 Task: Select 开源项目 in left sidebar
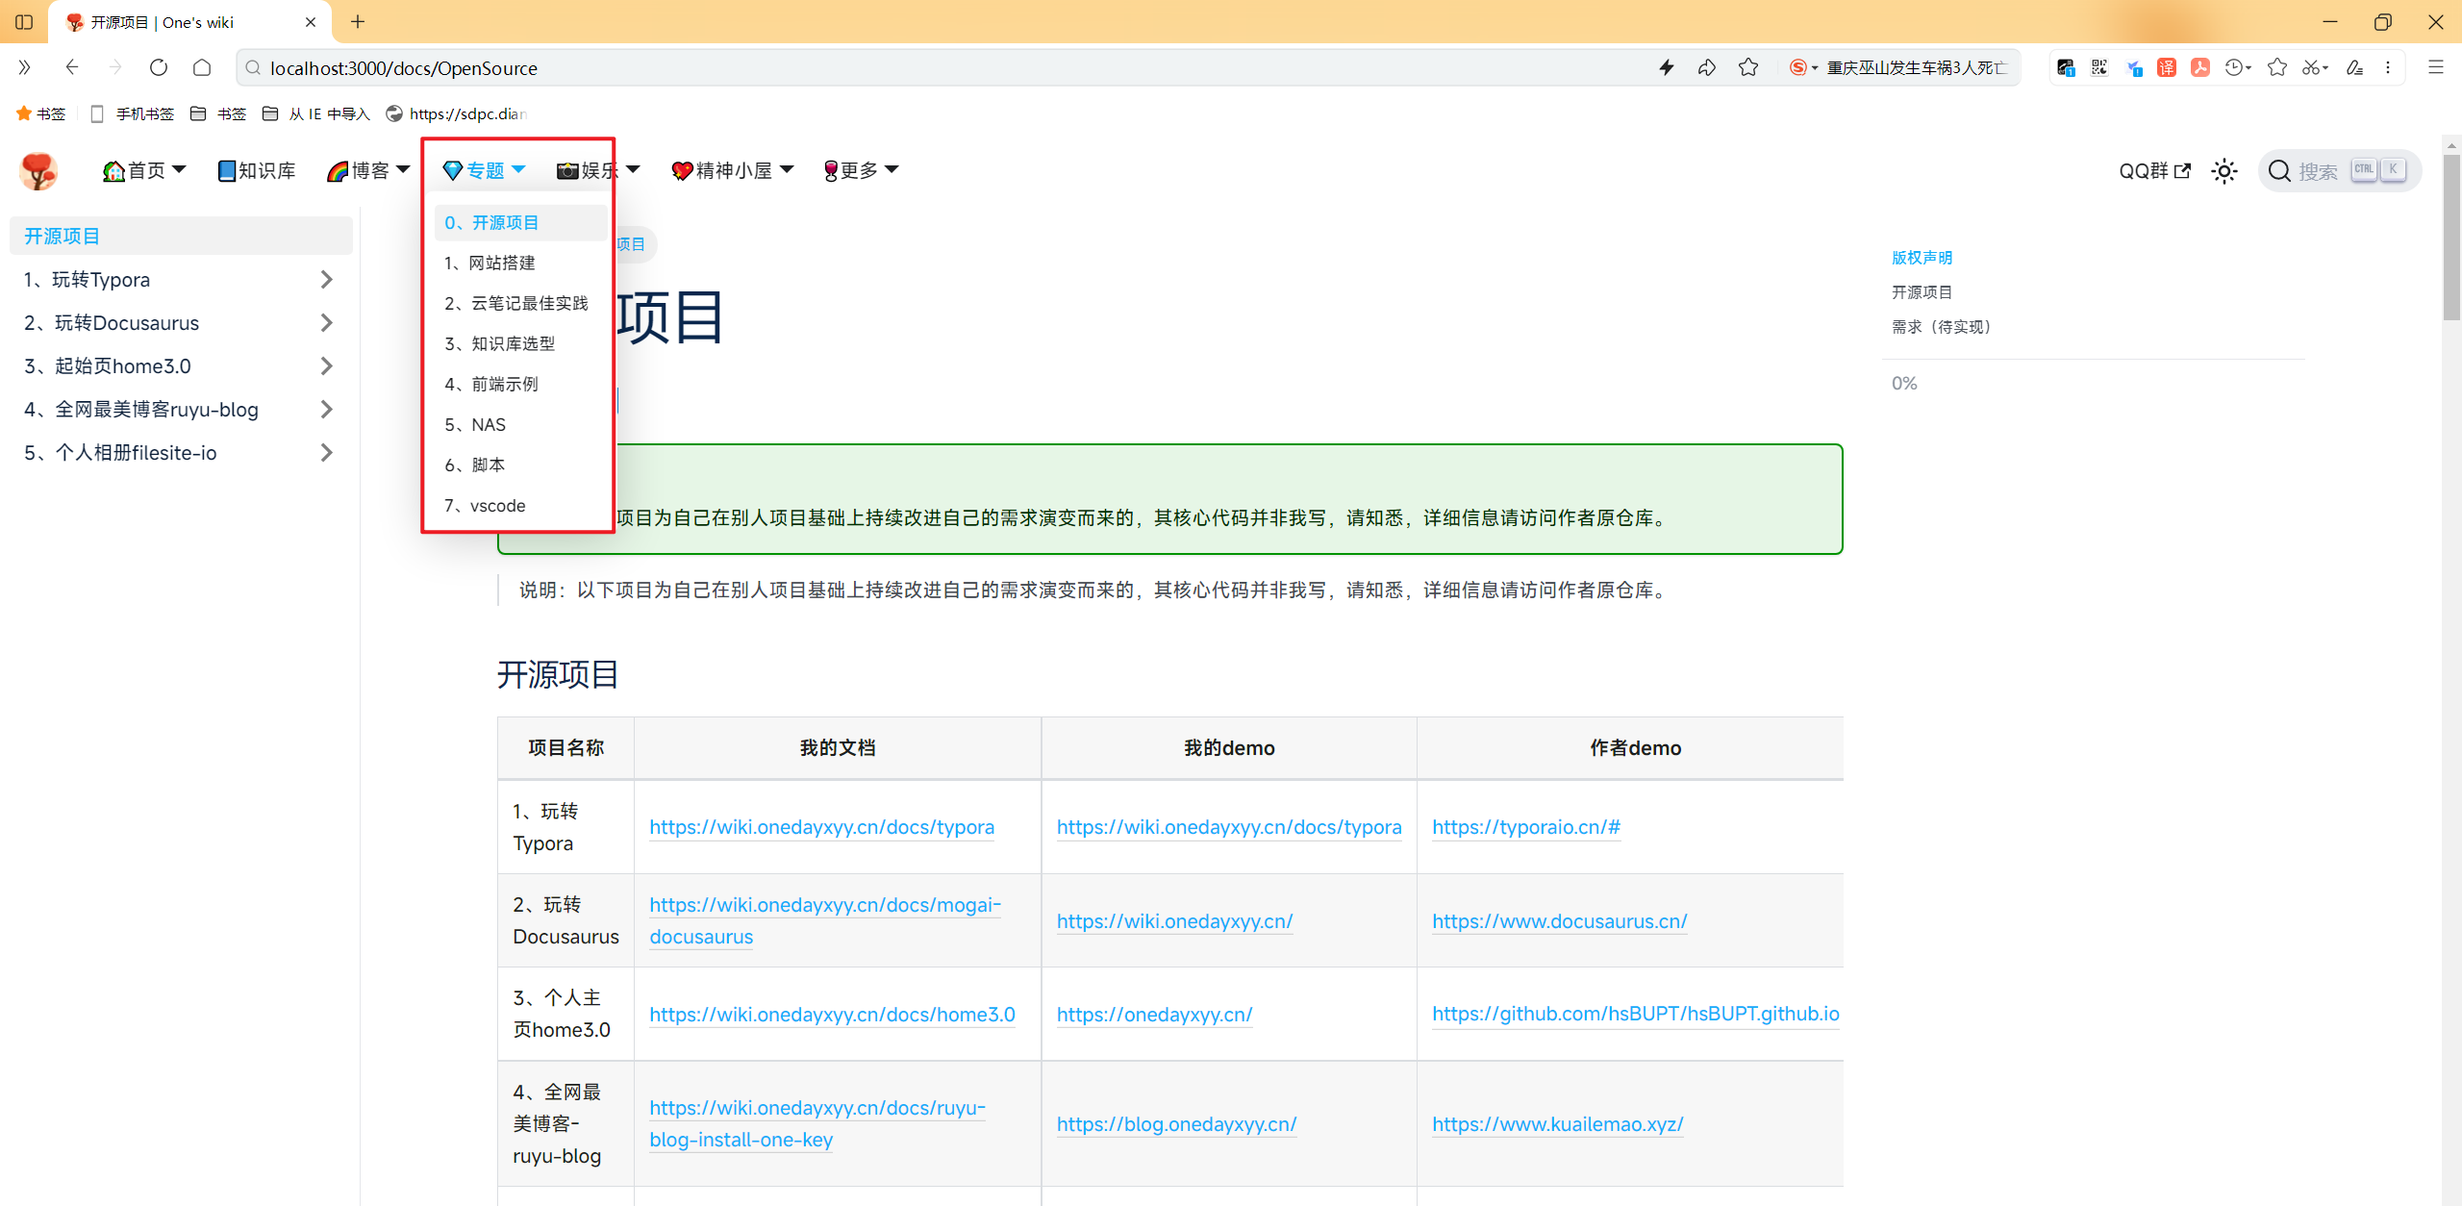click(181, 237)
